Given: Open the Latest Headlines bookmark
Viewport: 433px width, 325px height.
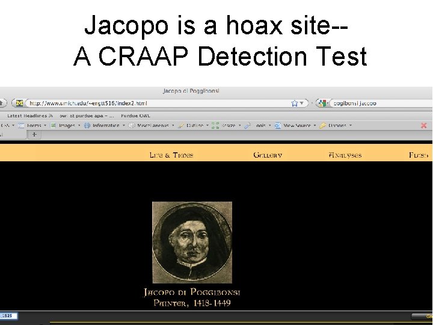Looking at the screenshot, I should point(27,116).
